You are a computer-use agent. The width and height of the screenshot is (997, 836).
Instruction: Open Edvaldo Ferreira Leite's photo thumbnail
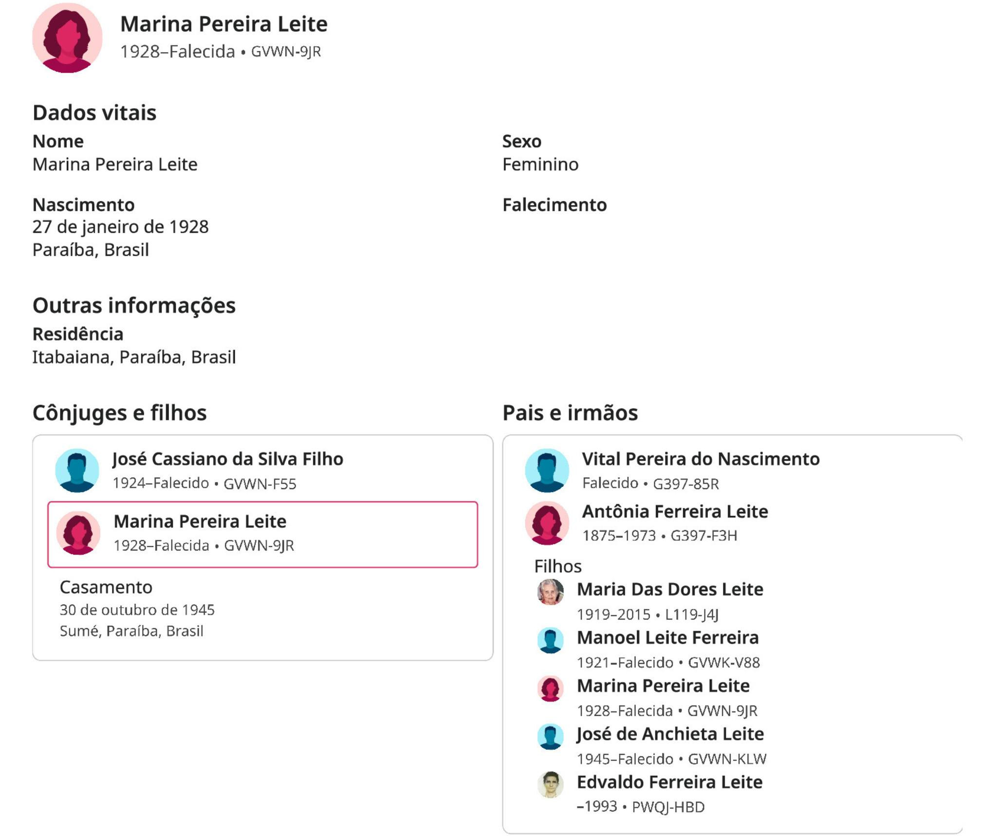coord(550,784)
